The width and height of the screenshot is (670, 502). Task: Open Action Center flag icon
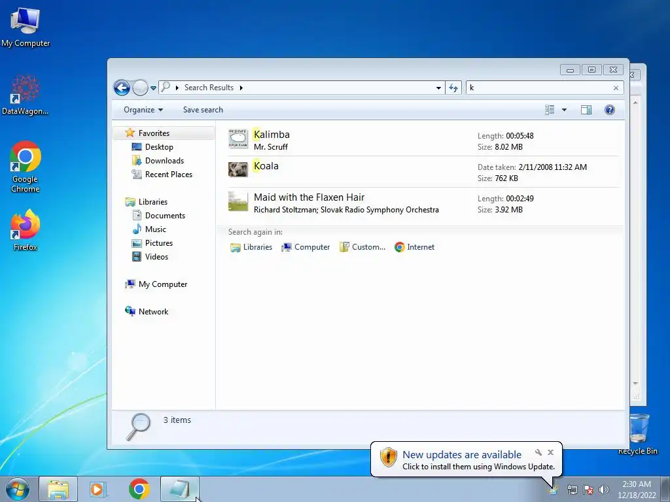coord(588,490)
